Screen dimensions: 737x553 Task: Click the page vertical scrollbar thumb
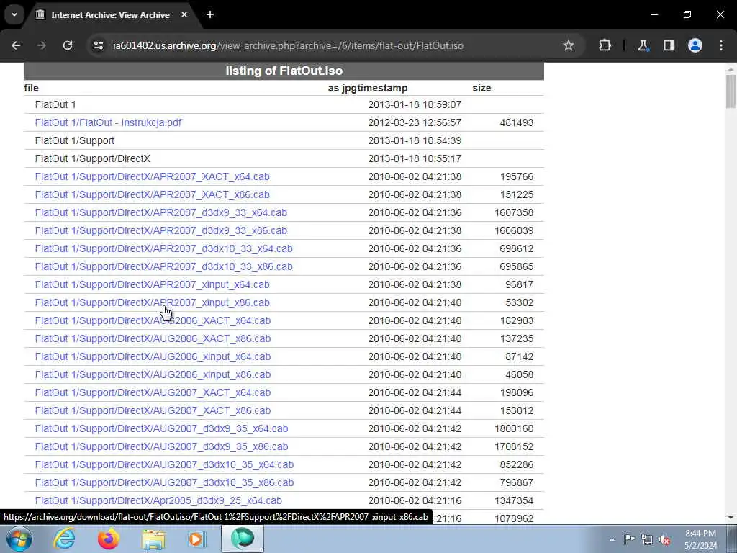(x=731, y=91)
